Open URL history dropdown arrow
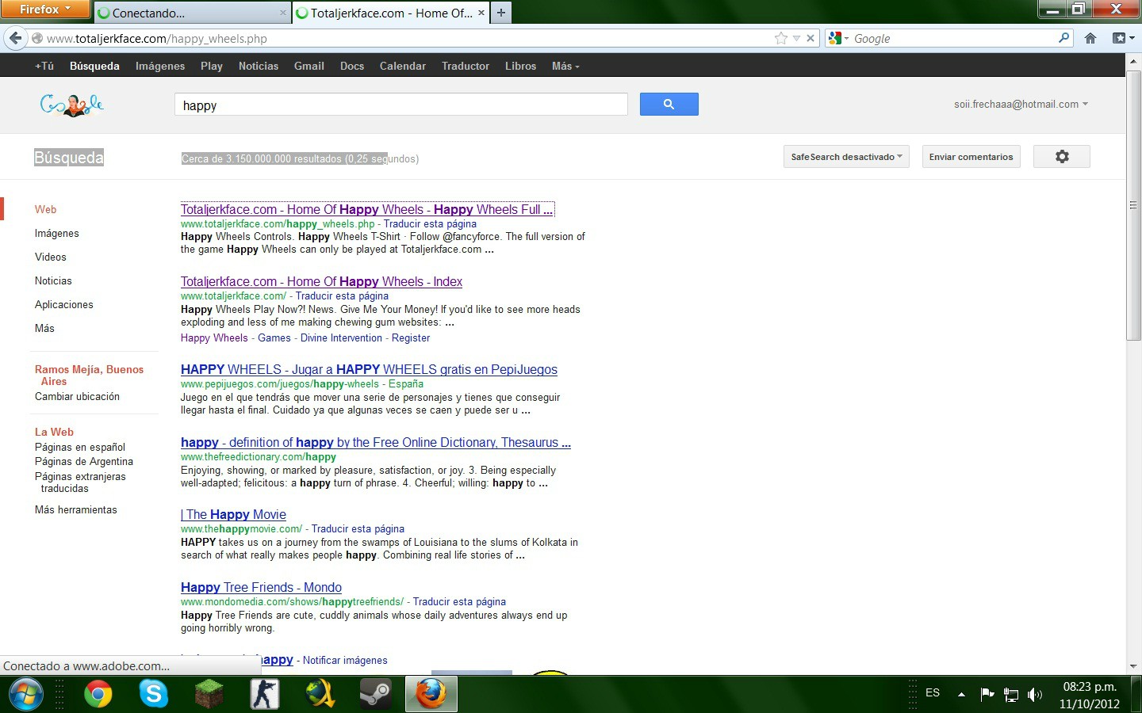Image resolution: width=1142 pixels, height=713 pixels. (x=796, y=38)
